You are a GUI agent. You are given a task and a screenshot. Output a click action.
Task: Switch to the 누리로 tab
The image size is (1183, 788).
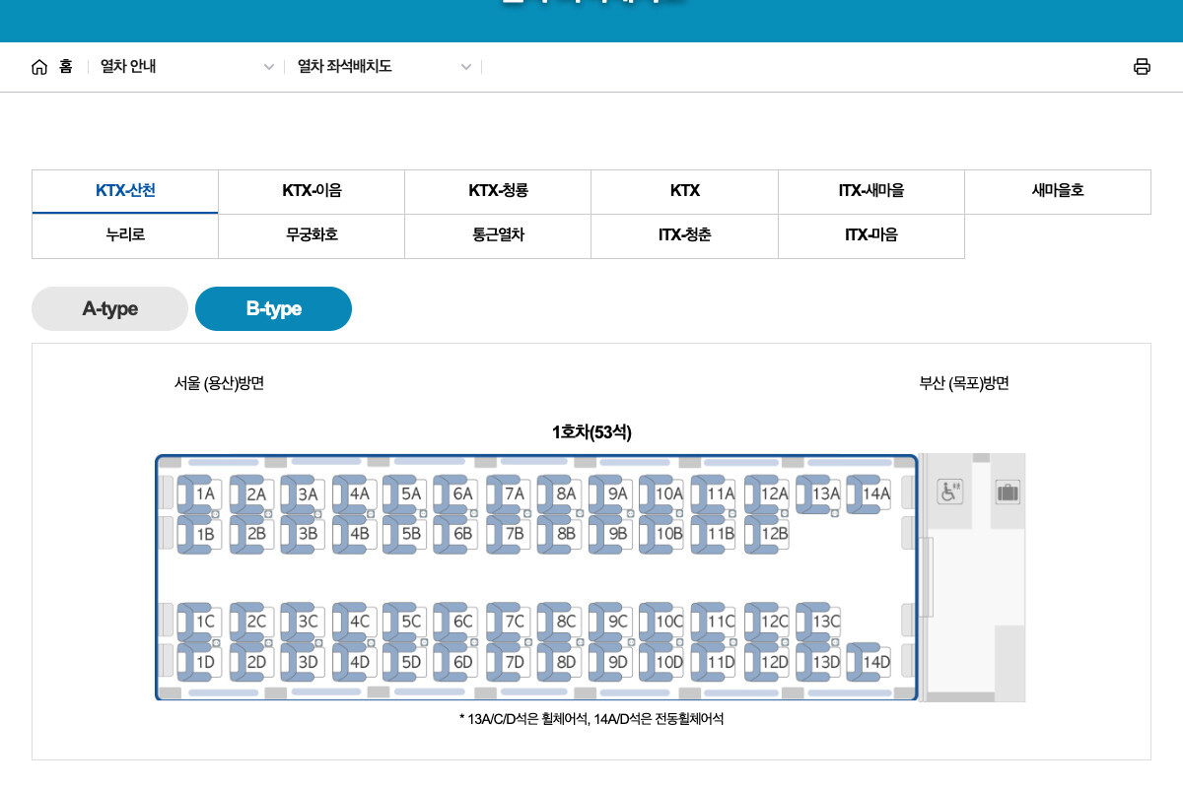(x=125, y=236)
